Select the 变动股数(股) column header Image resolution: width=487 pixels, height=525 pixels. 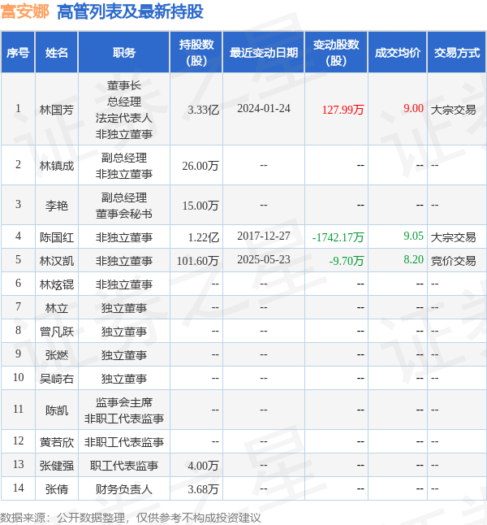336,53
